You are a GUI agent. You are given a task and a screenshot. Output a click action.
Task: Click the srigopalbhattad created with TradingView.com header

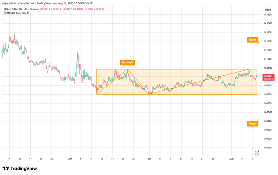[47, 3]
